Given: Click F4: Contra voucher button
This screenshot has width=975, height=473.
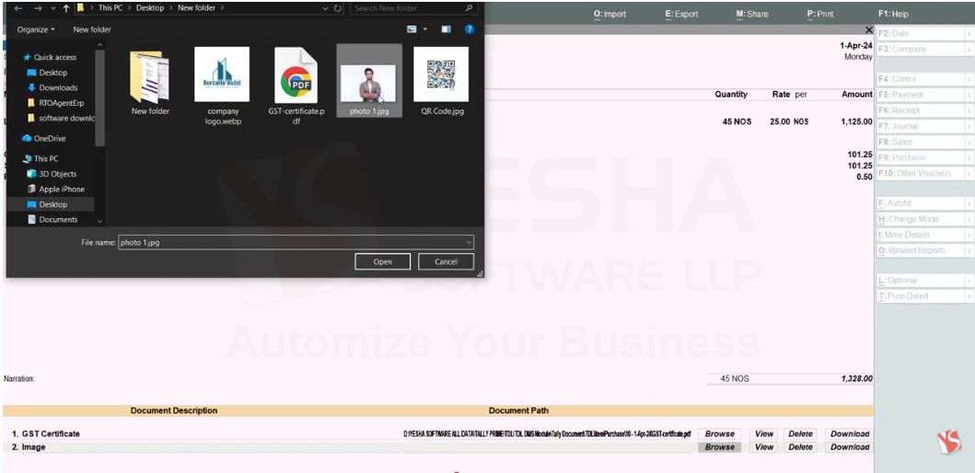Looking at the screenshot, I should [x=924, y=79].
